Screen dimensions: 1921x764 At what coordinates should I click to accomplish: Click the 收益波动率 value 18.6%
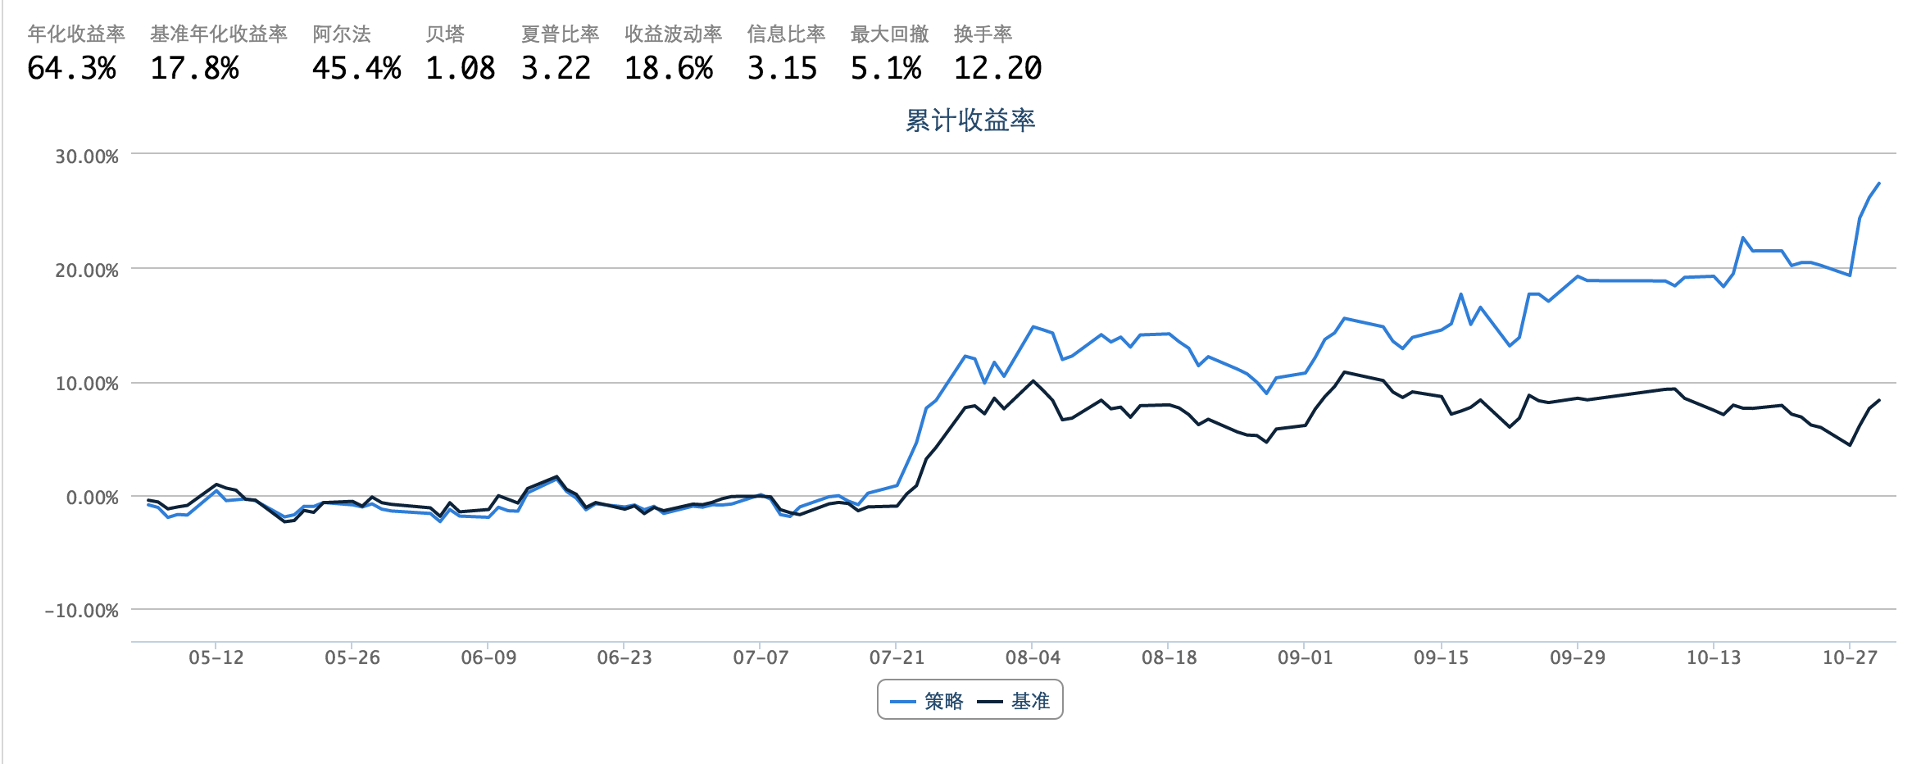point(669,68)
